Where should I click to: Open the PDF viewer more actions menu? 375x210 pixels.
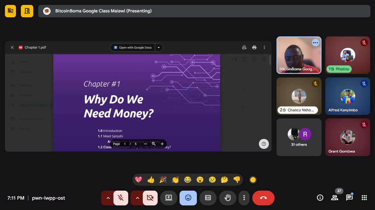click(264, 47)
